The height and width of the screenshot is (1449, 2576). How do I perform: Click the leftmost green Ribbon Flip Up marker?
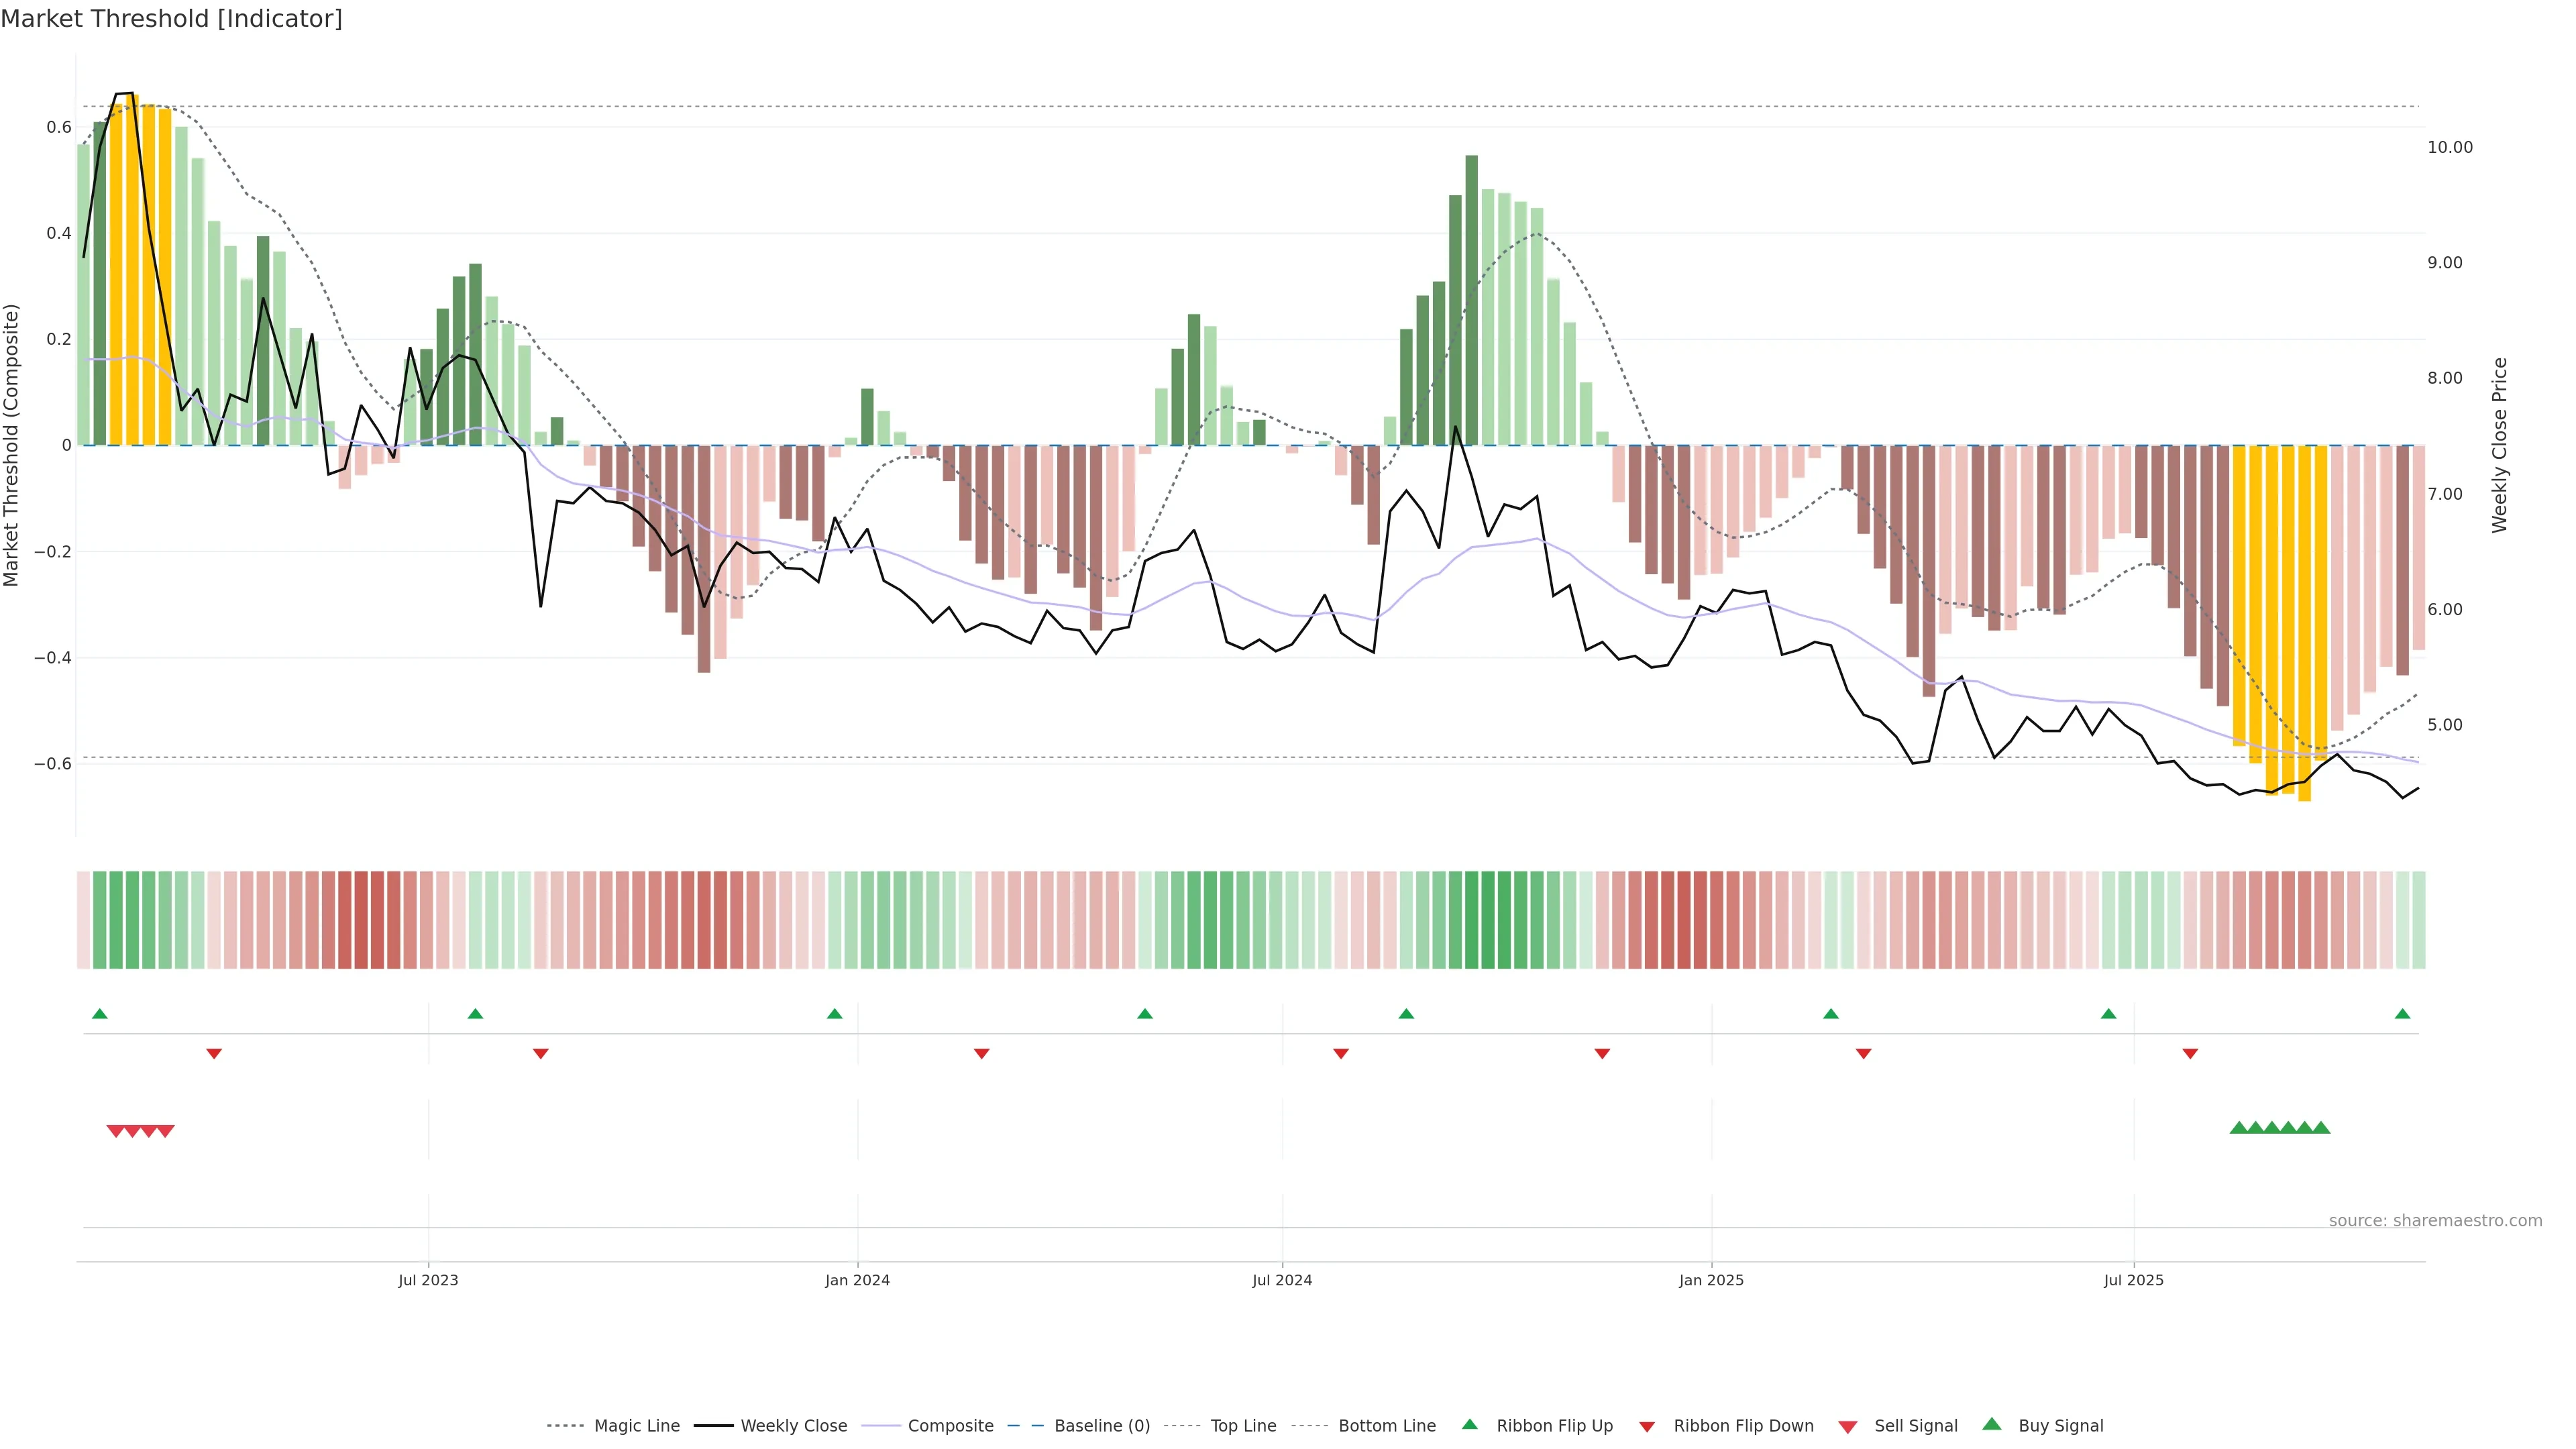pos(99,1014)
